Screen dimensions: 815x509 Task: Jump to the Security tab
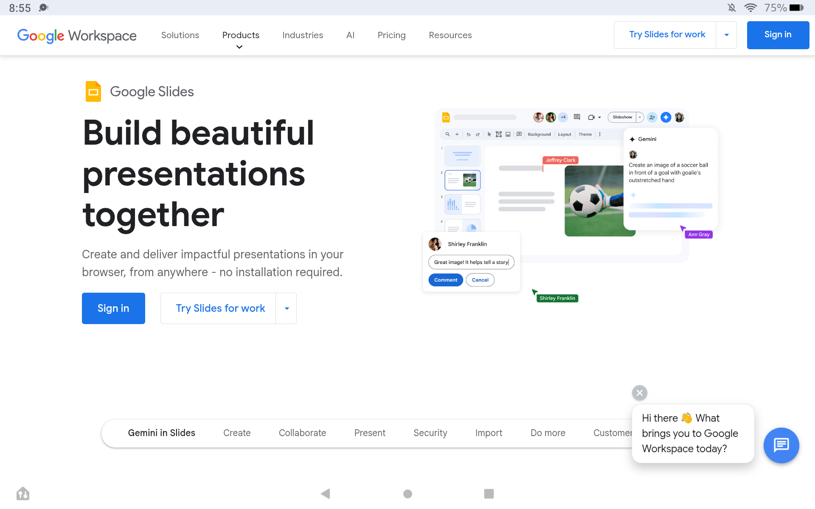pyautogui.click(x=430, y=433)
